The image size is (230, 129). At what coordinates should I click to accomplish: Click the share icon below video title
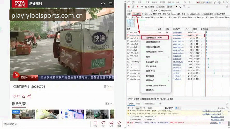[29, 96]
